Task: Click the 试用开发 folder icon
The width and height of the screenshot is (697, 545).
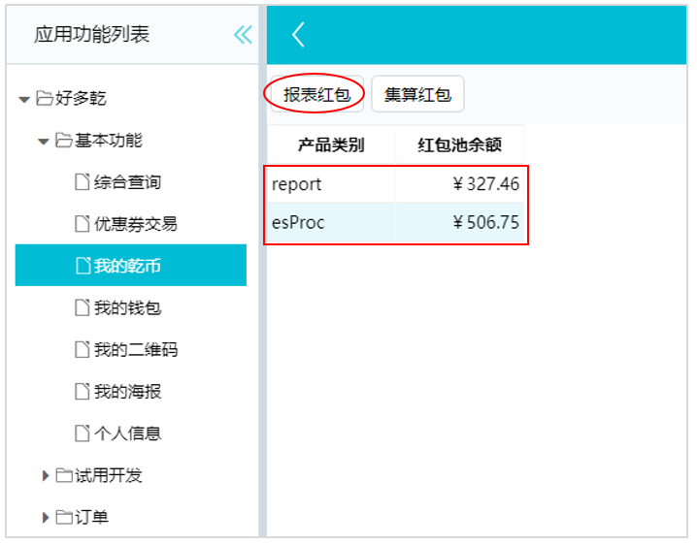Action: click(64, 475)
